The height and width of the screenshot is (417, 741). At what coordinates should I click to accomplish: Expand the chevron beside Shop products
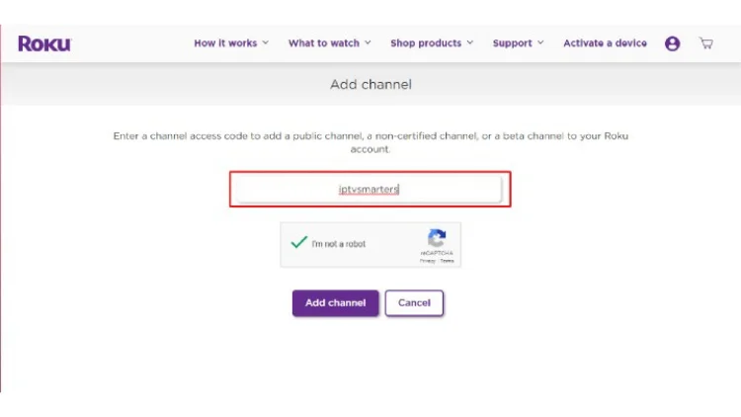click(470, 43)
